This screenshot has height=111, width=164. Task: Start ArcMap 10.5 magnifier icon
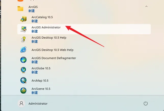click(23, 80)
